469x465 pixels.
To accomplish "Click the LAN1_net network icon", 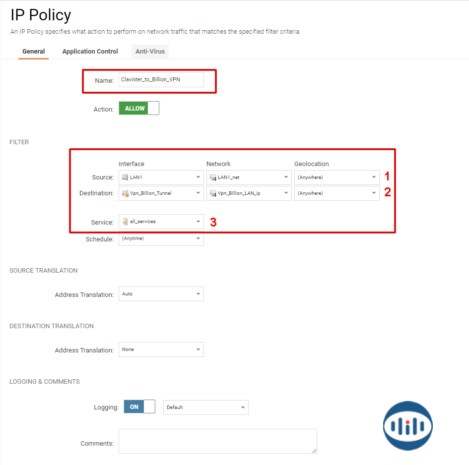I will 213,177.
